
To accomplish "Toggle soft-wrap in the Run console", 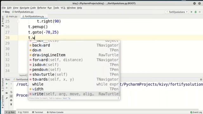I will (11, 92).
